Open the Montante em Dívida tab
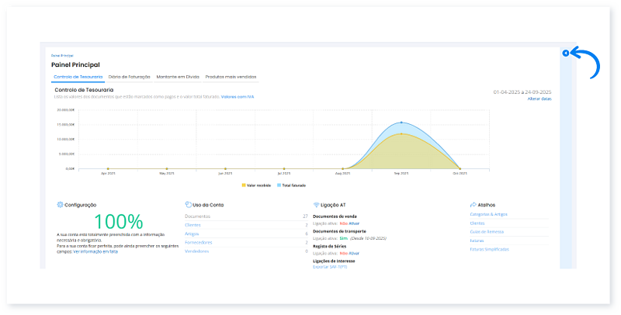Screen dimensions: 621x315 pos(177,77)
